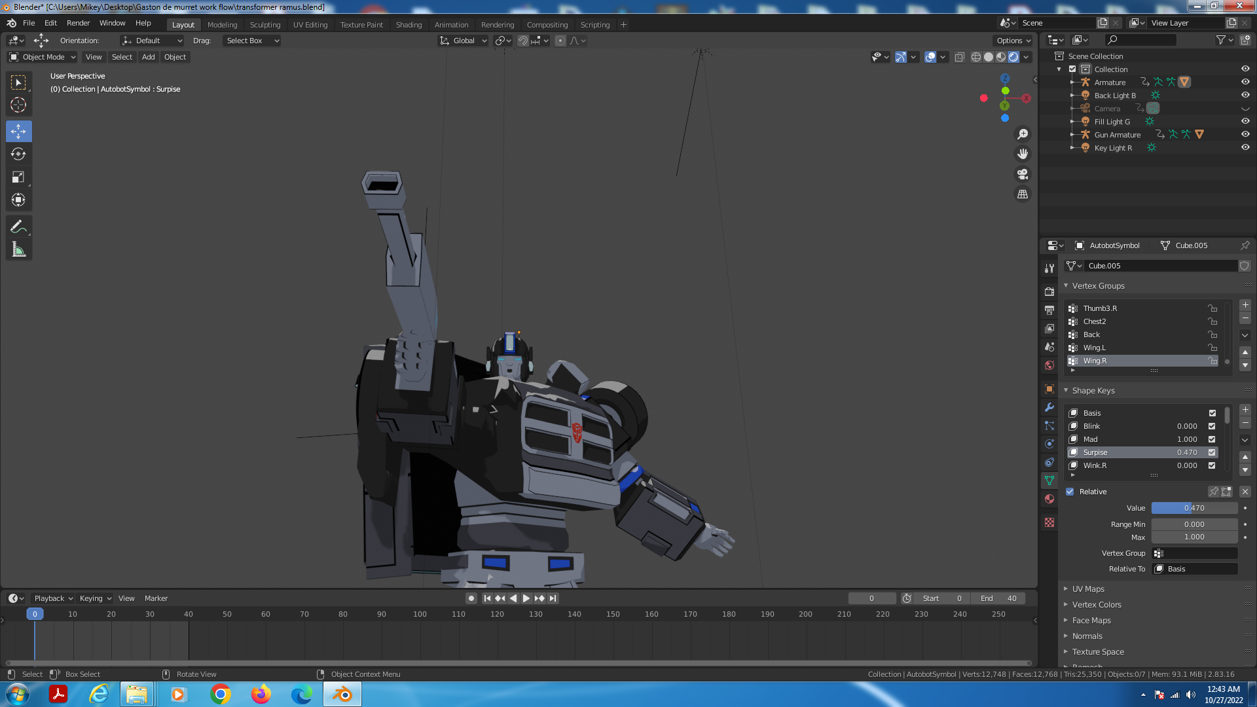Uncheck the Collection exclude checkbox
The width and height of the screenshot is (1257, 707).
[1072, 69]
